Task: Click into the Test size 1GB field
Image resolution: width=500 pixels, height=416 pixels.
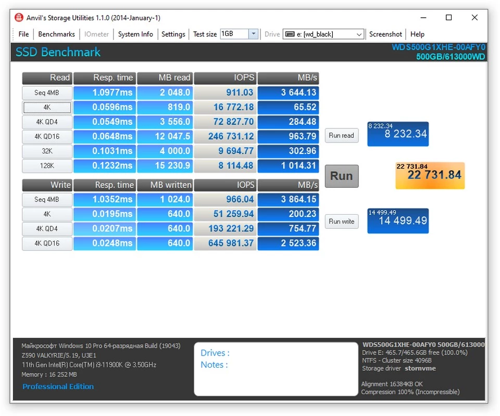Action: click(234, 34)
